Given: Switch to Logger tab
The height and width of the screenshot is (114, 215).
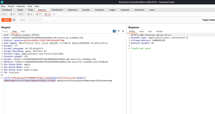Looking at the screenshot, I should [x=112, y=10].
